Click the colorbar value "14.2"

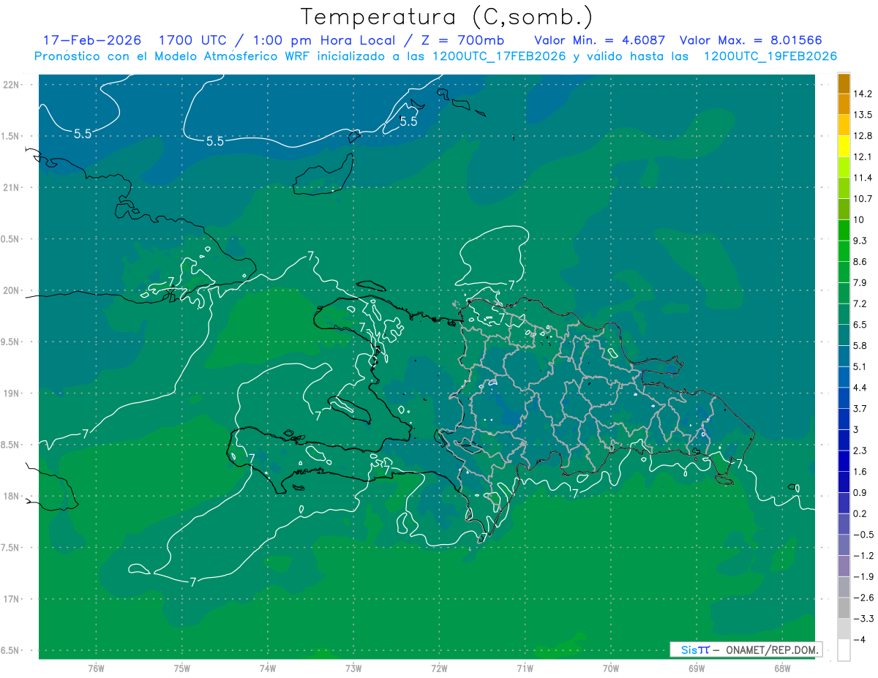863,94
